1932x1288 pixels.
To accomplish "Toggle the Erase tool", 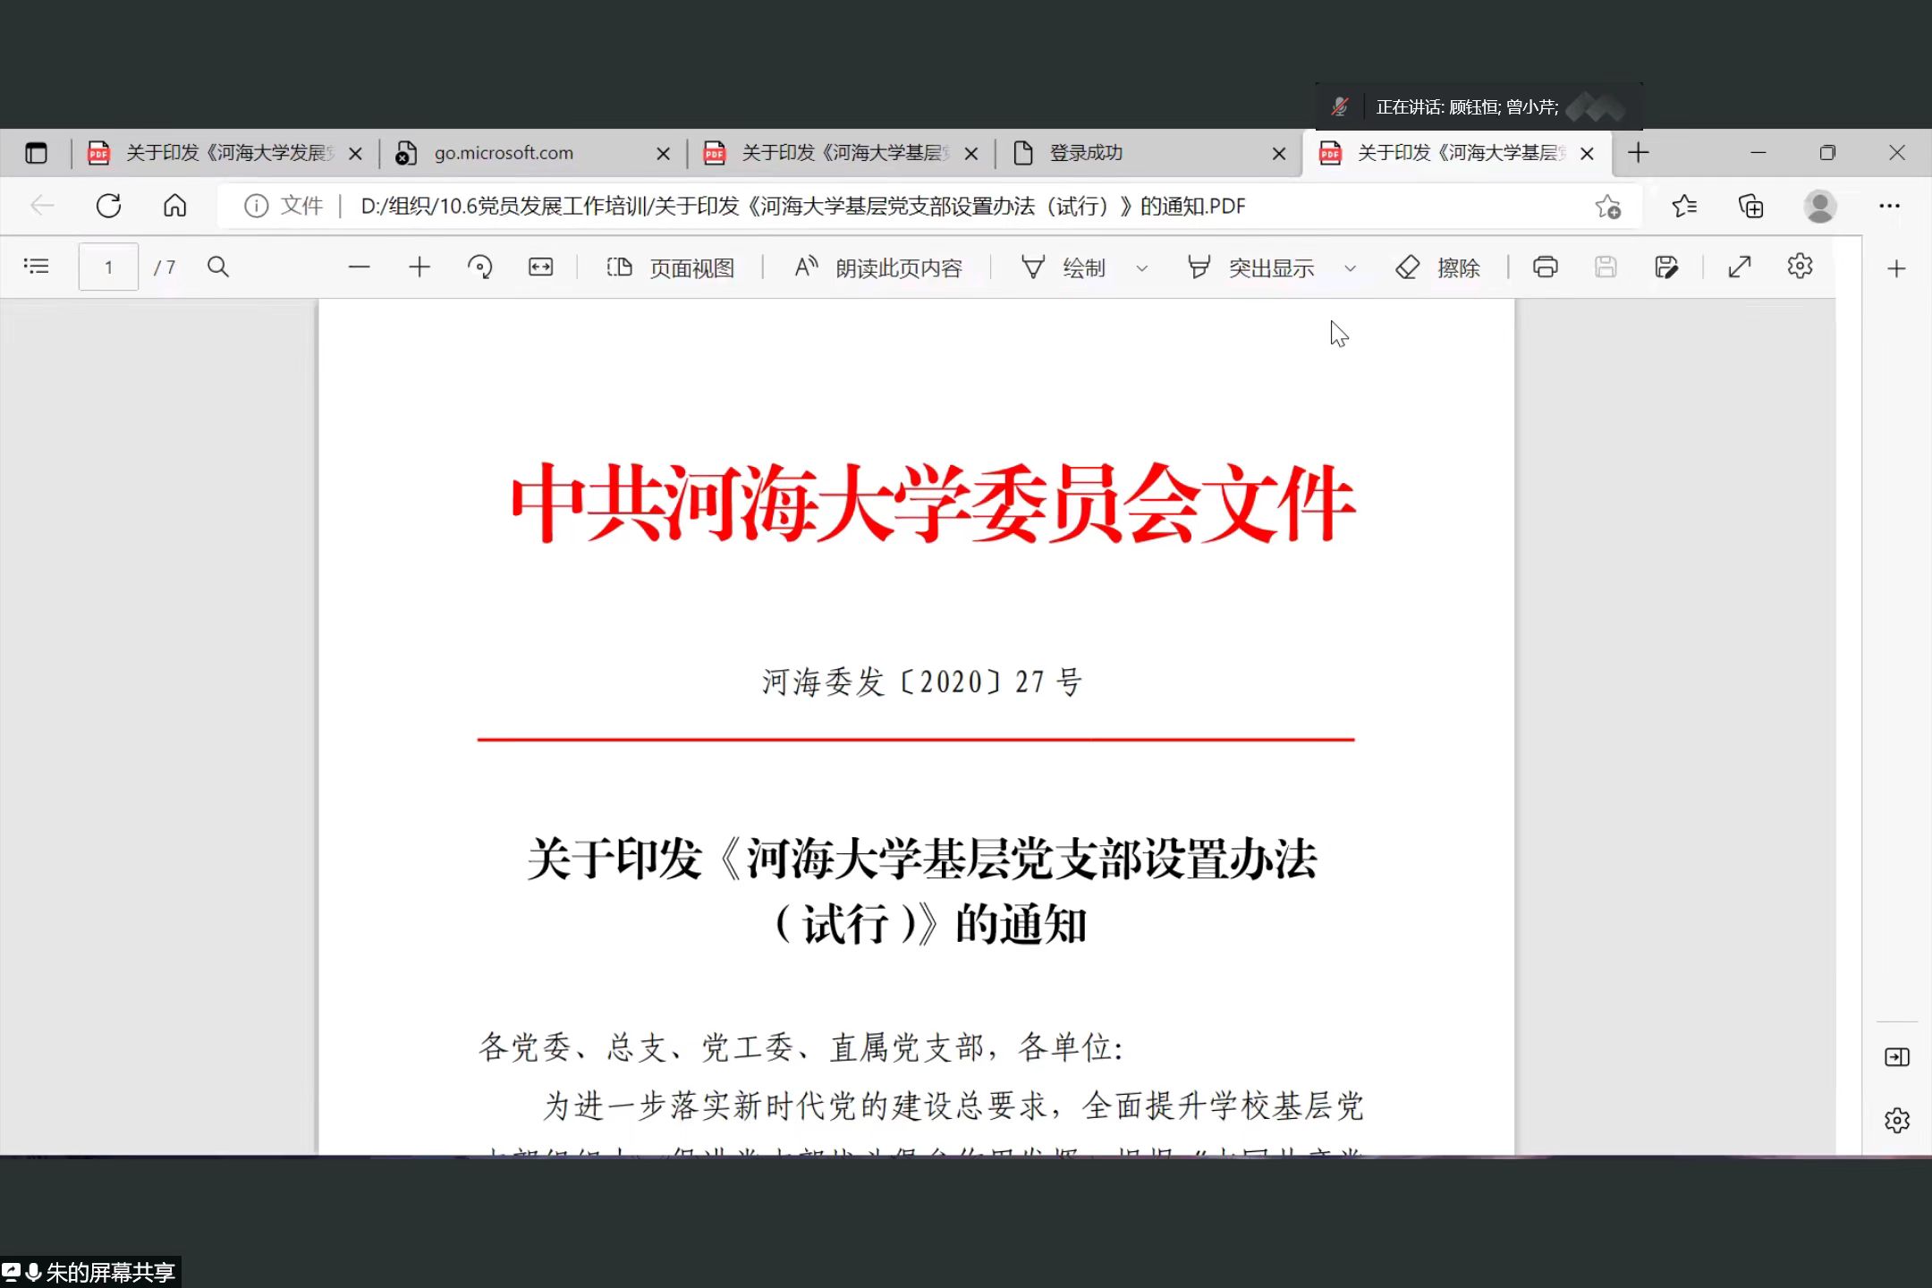I will 1438,267.
